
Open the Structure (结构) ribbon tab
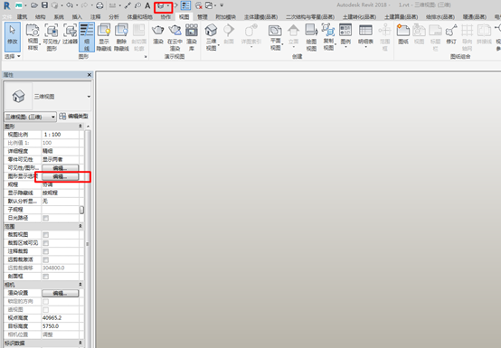41,17
